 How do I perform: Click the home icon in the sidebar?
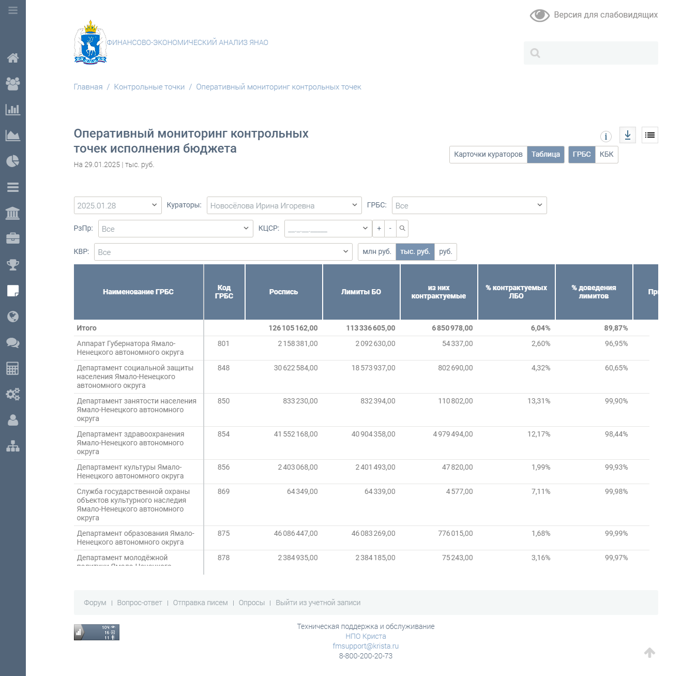(13, 58)
